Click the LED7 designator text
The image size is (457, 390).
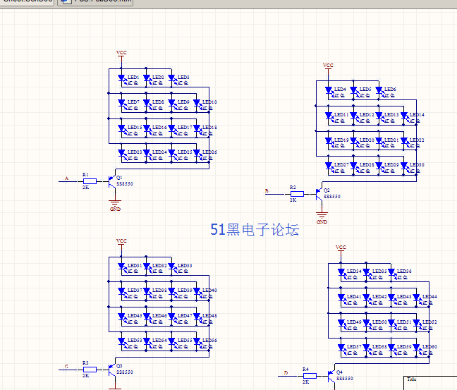pyautogui.click(x=133, y=102)
